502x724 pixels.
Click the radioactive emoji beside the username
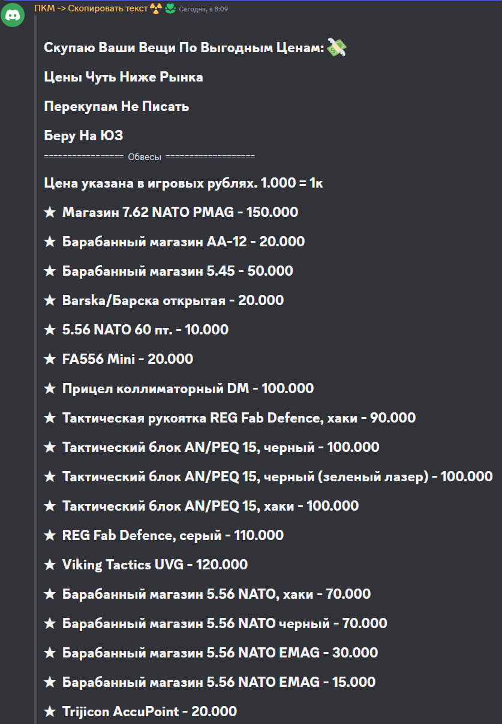pyautogui.click(x=156, y=8)
